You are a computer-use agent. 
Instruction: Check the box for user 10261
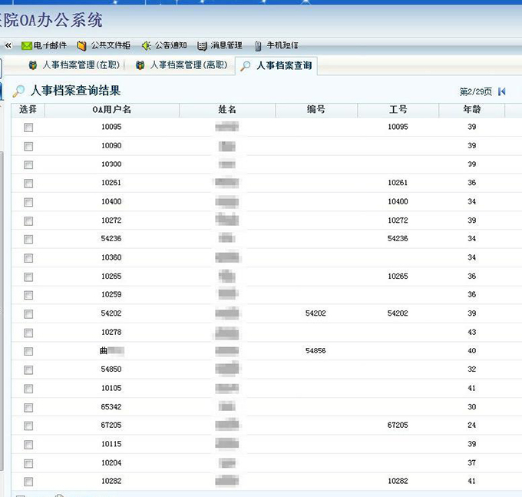click(x=28, y=184)
